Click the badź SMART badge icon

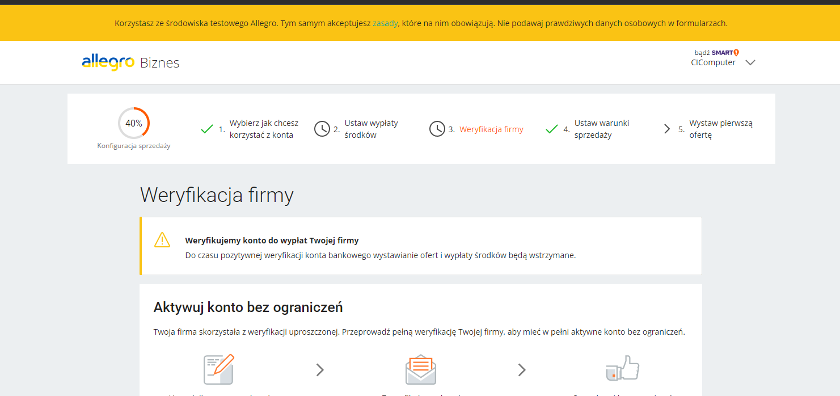[x=717, y=53]
